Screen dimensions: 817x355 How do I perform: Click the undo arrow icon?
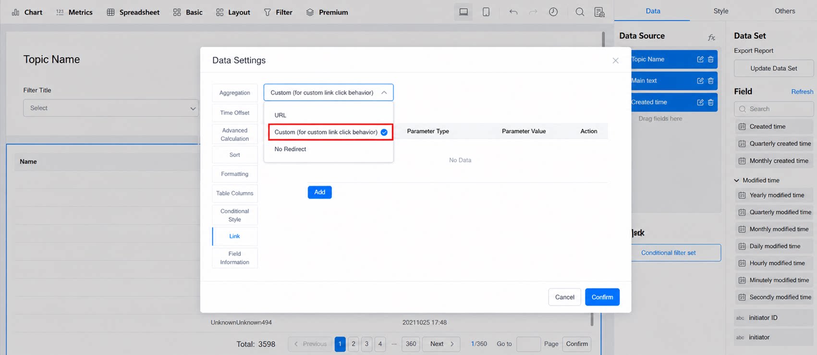click(x=513, y=12)
